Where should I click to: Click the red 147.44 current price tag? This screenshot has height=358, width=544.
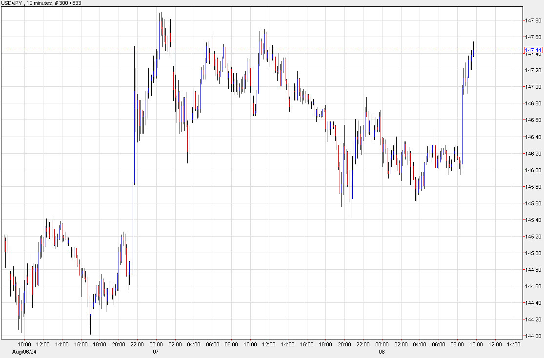(532, 50)
